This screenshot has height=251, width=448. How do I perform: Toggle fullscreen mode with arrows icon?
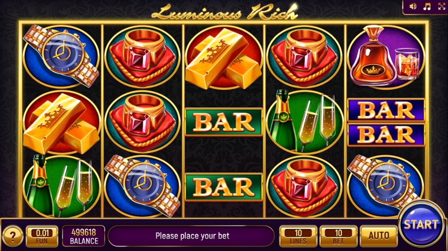[x=442, y=6]
